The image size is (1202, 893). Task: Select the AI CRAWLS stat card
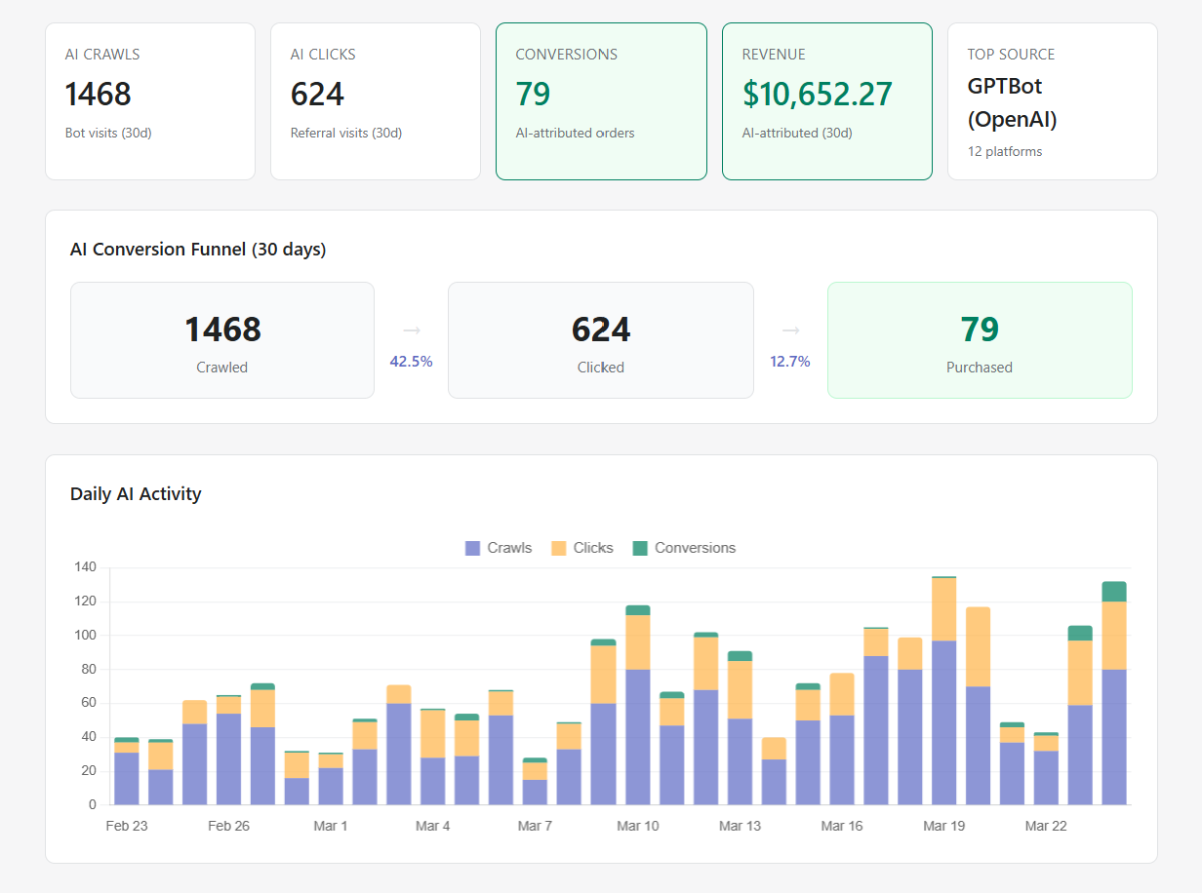[150, 100]
